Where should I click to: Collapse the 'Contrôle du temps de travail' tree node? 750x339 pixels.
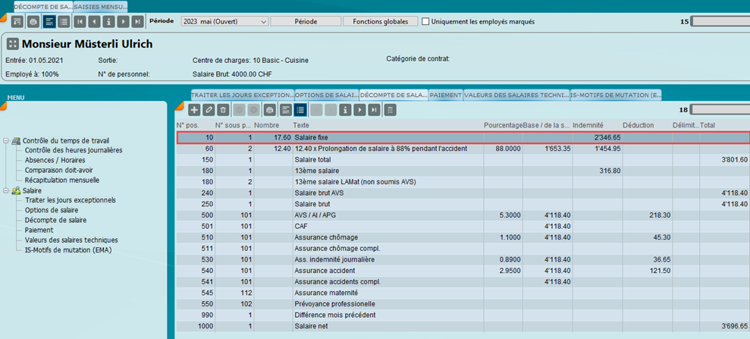[6, 141]
